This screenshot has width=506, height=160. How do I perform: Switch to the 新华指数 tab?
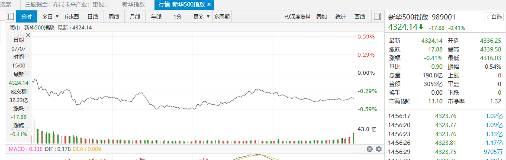[134, 4]
